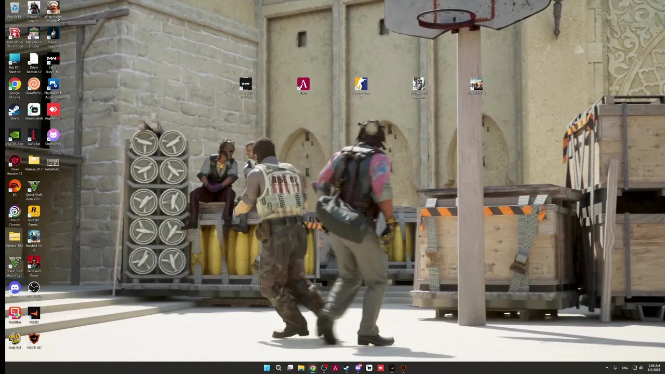This screenshot has width=665, height=374.
Task: Launch the Liar's Bar desktop shortcut
Action: tap(34, 137)
